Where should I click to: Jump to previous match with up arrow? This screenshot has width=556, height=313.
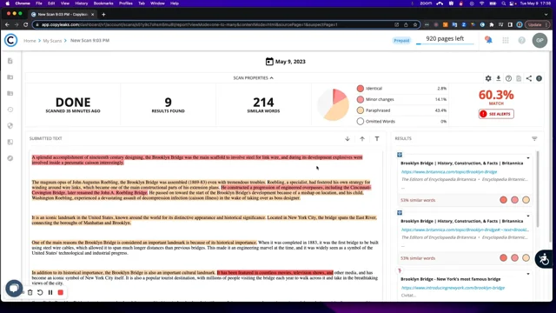tap(362, 139)
